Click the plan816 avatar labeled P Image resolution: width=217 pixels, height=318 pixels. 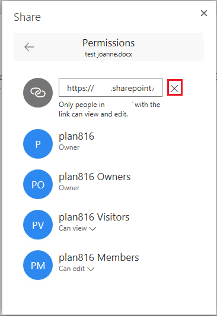click(x=38, y=144)
